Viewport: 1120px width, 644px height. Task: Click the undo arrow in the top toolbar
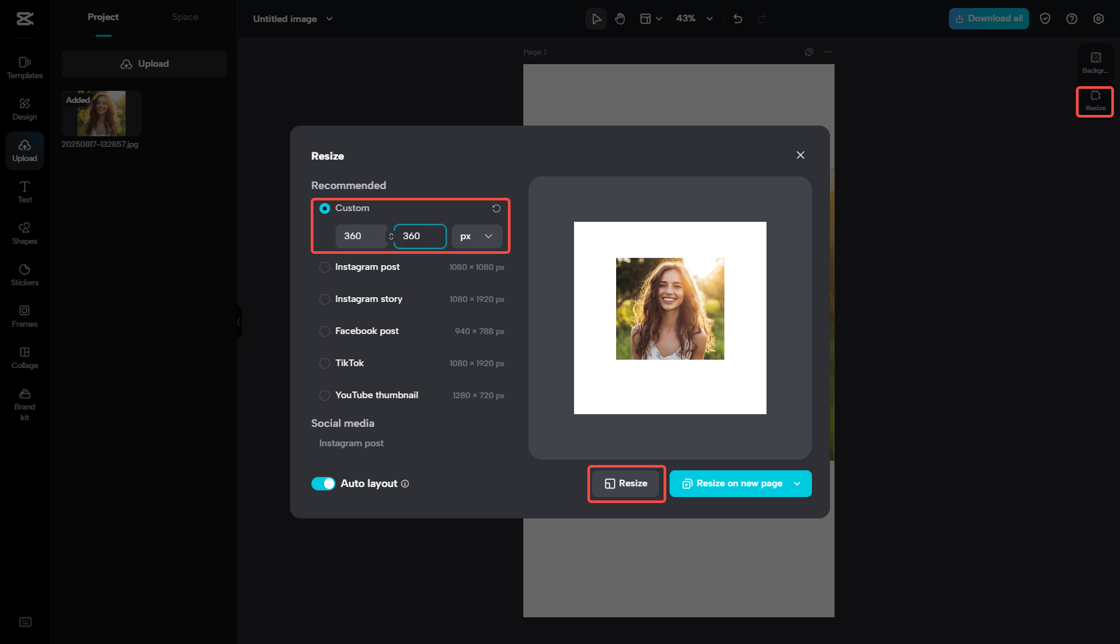(738, 19)
